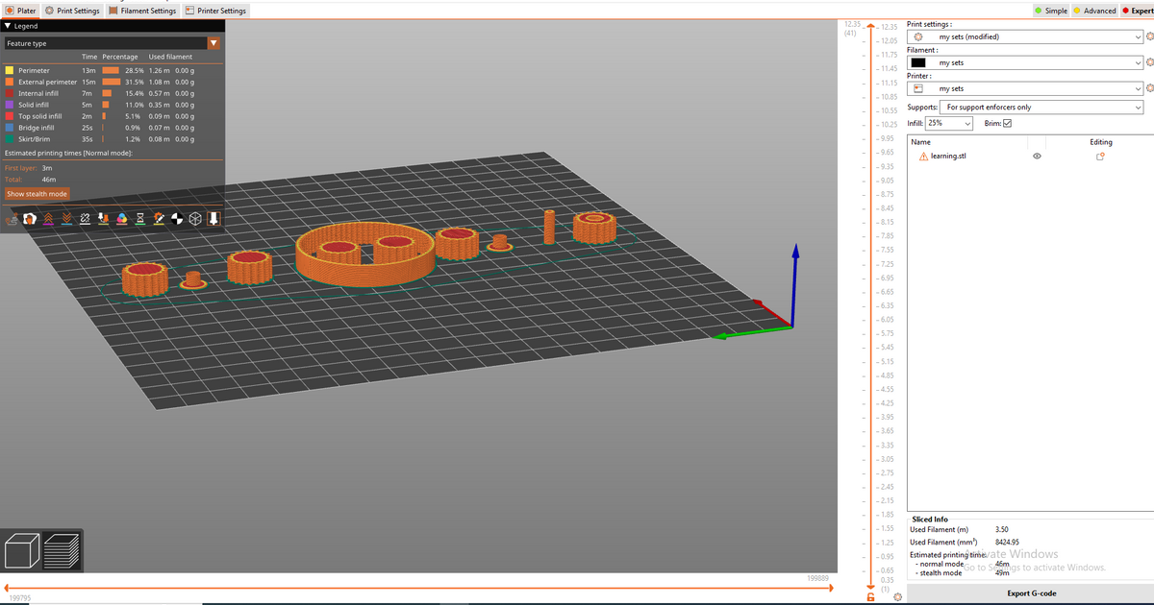Switch to 3D editor cube view
Screen dimensions: 1154x605
pyautogui.click(x=21, y=552)
